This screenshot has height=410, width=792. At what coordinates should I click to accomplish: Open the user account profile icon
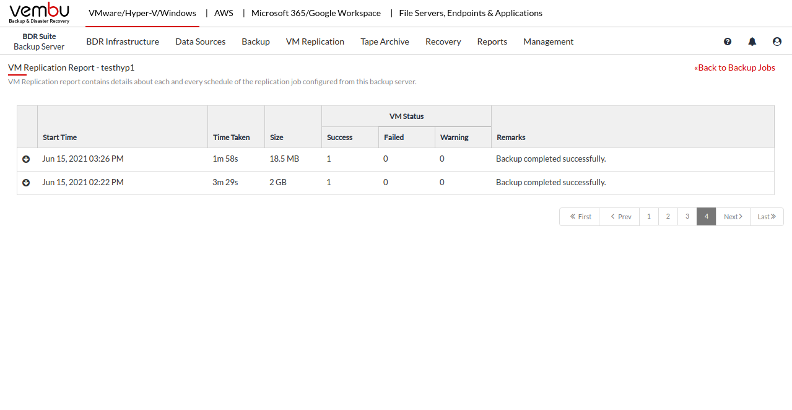[x=777, y=41]
